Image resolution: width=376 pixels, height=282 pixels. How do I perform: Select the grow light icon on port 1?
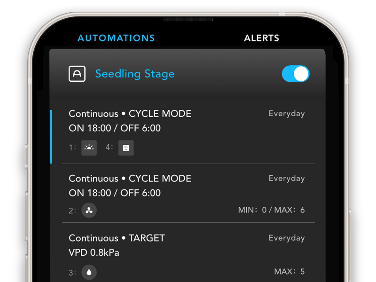pyautogui.click(x=89, y=148)
